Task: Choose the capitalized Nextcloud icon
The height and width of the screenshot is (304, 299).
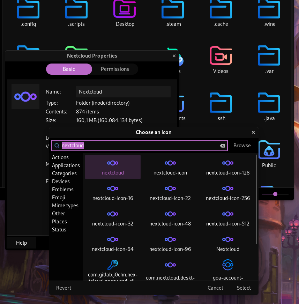Action: (228, 243)
